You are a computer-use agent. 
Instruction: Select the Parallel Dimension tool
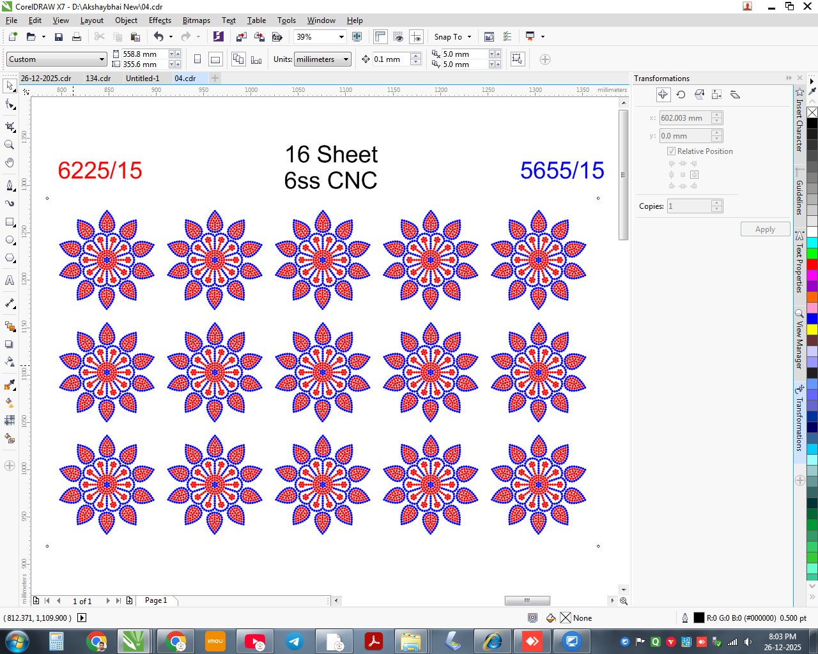10,303
